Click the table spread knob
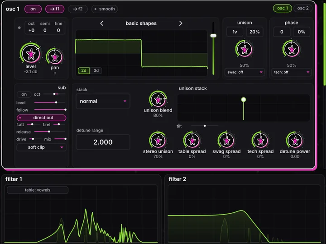 click(192, 141)
